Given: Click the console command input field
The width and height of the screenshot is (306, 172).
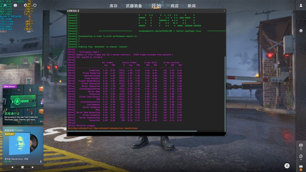Looking at the screenshot, I should (146, 134).
